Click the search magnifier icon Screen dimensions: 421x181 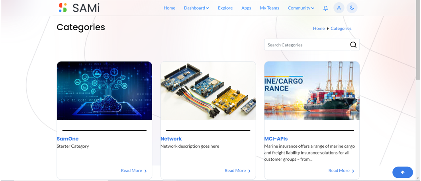point(353,45)
